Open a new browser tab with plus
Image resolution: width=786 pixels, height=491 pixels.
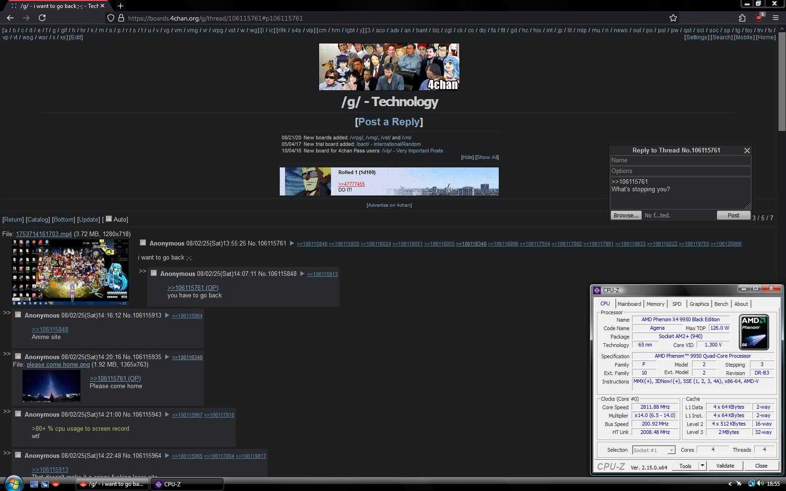(x=120, y=6)
